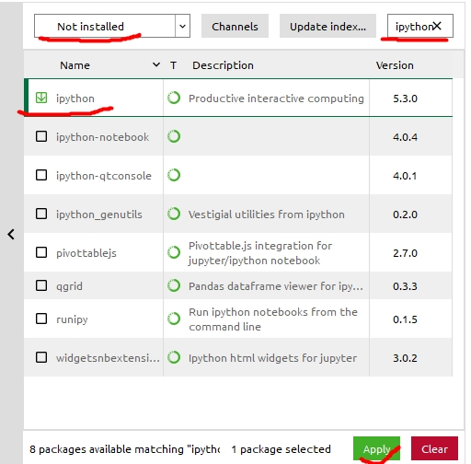Viewport: 471px width, 464px height.
Task: Select the runipy package name
Action: [x=72, y=319]
